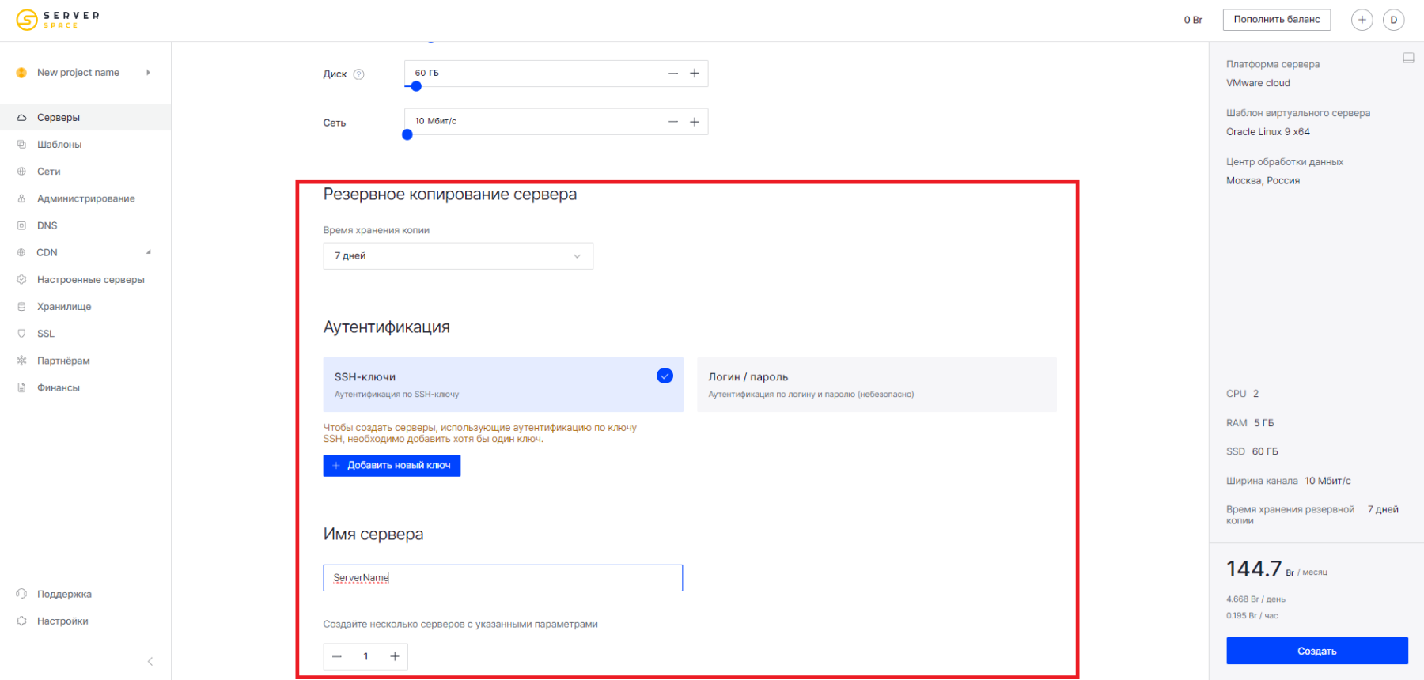Click the Serverspace logo
Screen dimensions: 1424x680
coord(58,20)
